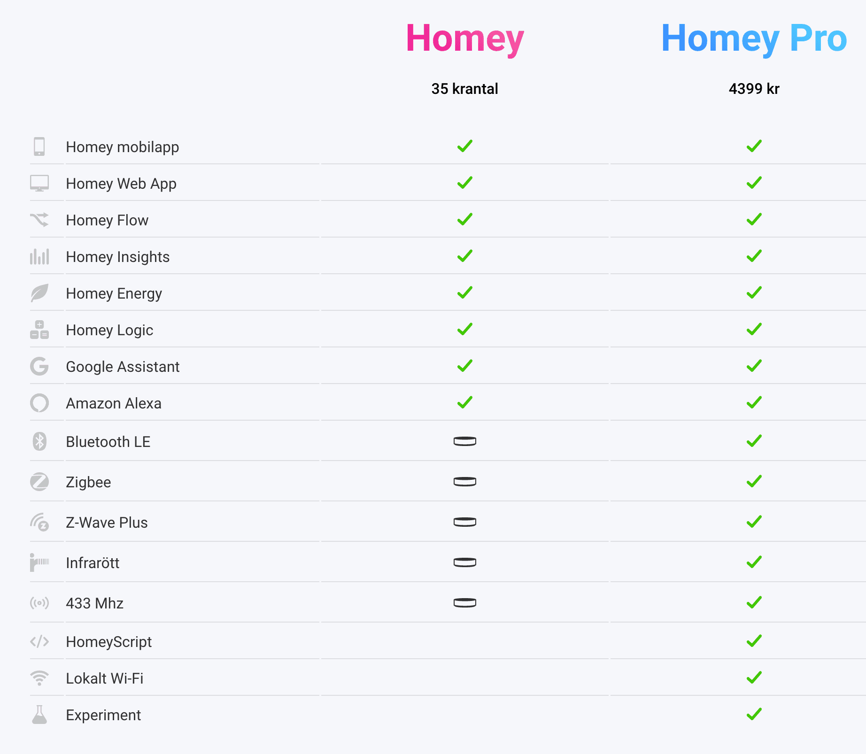The height and width of the screenshot is (754, 866).
Task: Click the HomeyScript code brackets icon
Action: (39, 641)
